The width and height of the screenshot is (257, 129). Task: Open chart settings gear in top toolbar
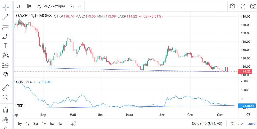[232, 6]
